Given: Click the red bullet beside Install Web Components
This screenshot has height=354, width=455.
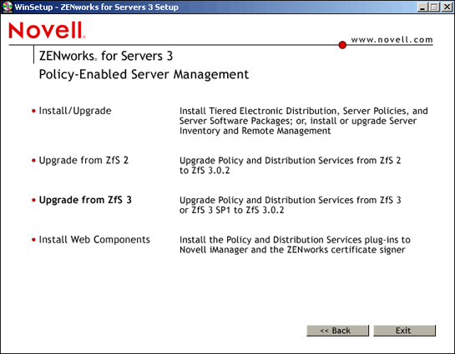Looking at the screenshot, I should pyautogui.click(x=33, y=240).
